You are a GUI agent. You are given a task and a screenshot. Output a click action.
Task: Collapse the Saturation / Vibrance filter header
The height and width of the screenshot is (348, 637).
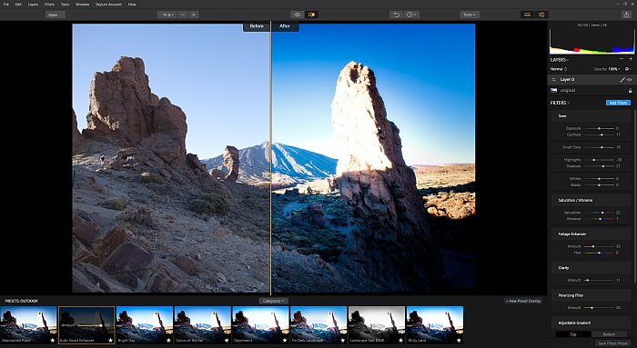tap(591, 201)
